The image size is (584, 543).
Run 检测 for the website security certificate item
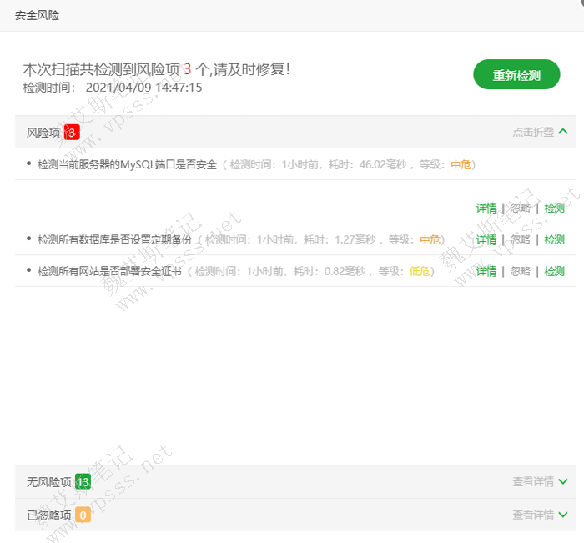point(554,271)
